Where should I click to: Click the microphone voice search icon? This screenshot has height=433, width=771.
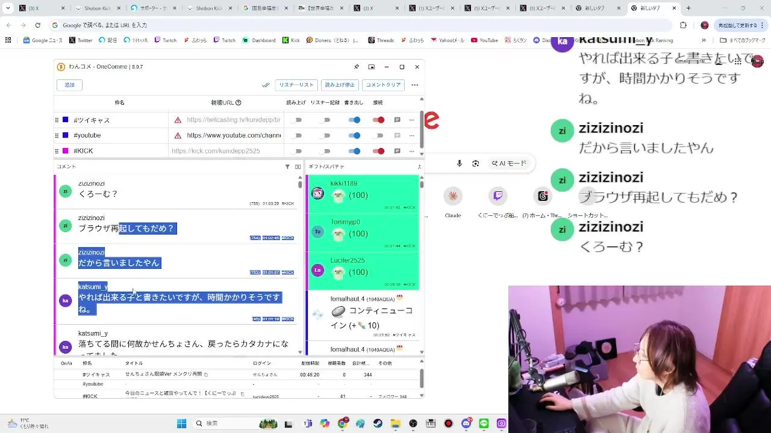tap(460, 164)
